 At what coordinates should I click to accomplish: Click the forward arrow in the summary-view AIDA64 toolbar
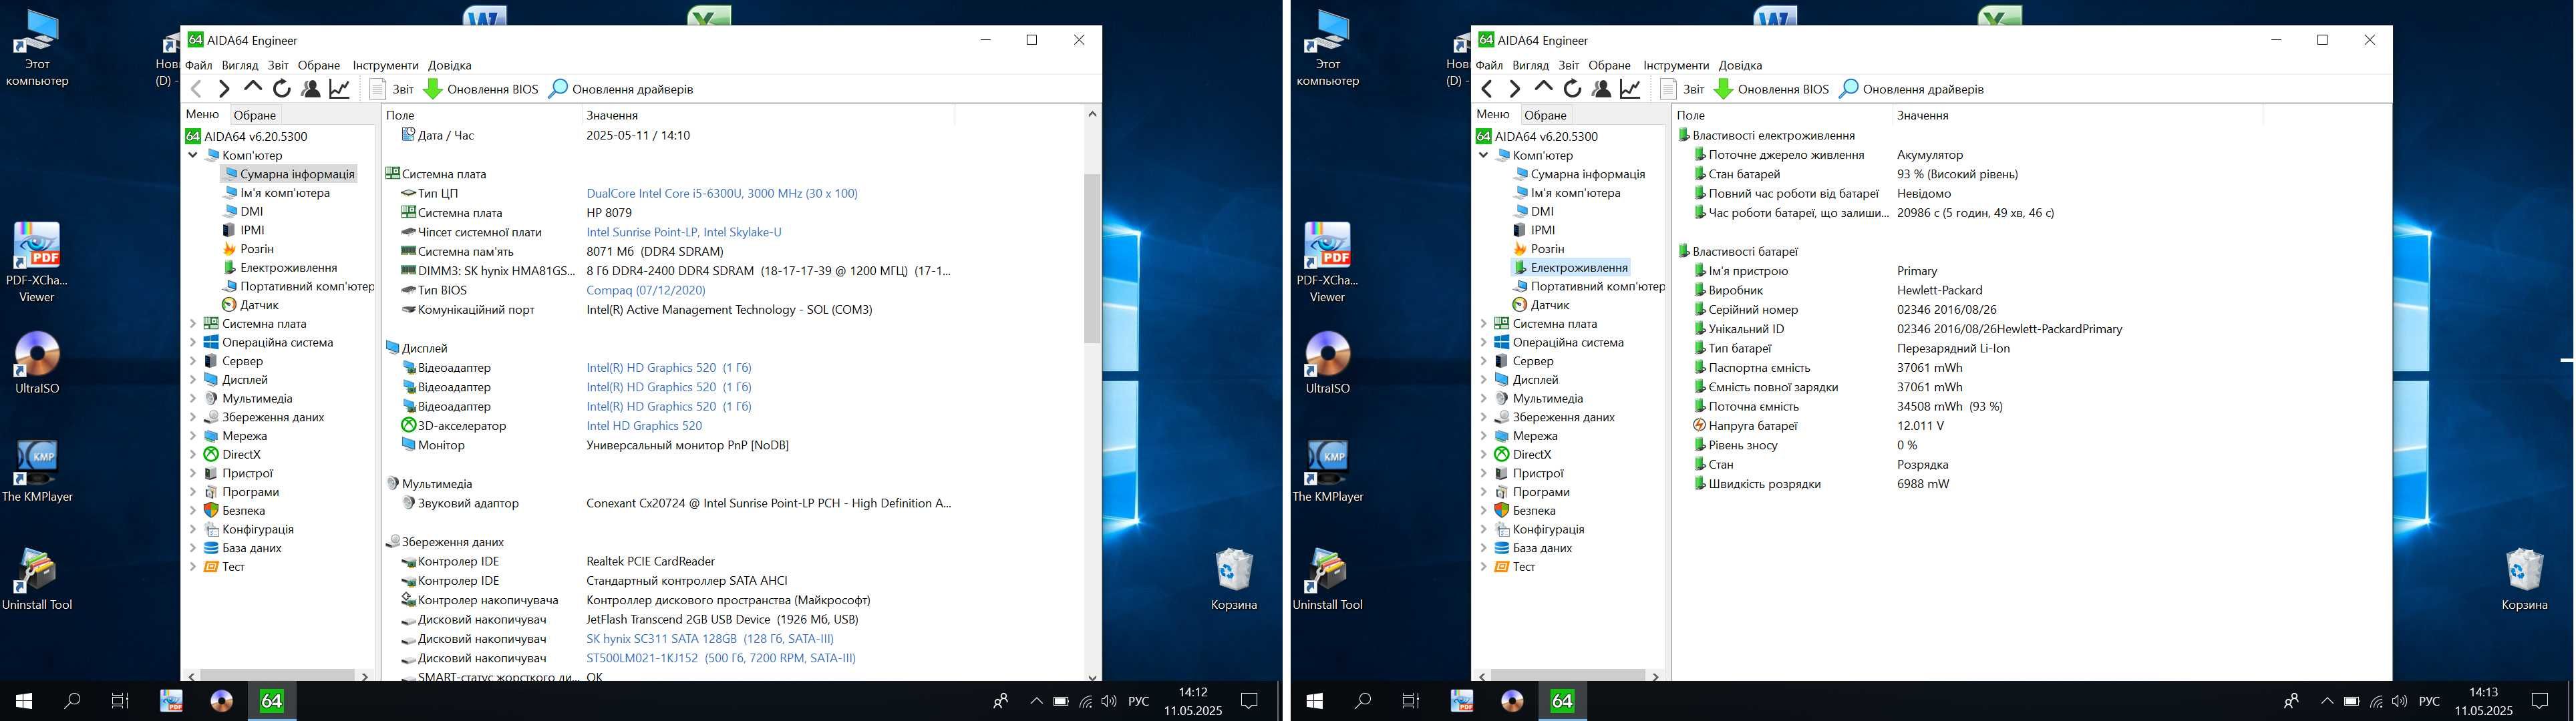pos(224,89)
